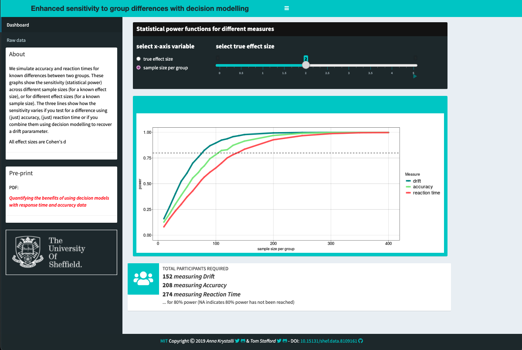Click the effect size slider handle
The height and width of the screenshot is (350, 522).
tap(305, 65)
